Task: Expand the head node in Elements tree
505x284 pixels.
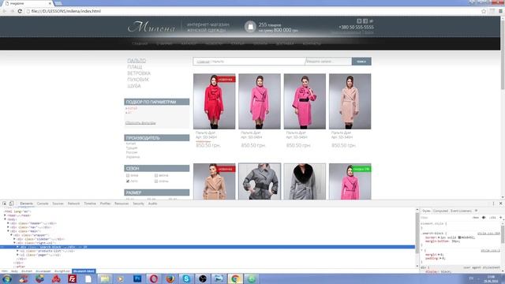Action: pos(5,215)
